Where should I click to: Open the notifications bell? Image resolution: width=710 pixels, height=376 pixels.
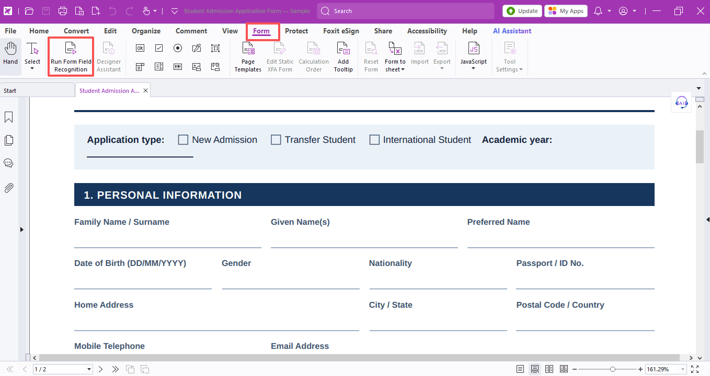[x=599, y=11]
